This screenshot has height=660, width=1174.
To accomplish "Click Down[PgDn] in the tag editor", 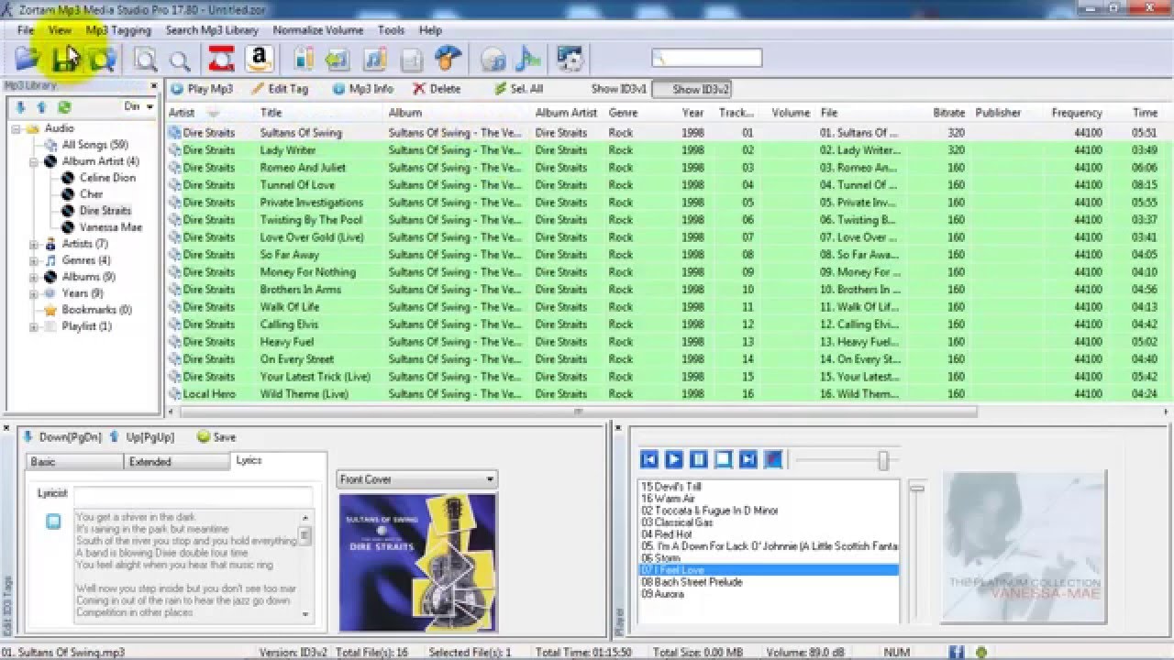I will click(61, 437).
